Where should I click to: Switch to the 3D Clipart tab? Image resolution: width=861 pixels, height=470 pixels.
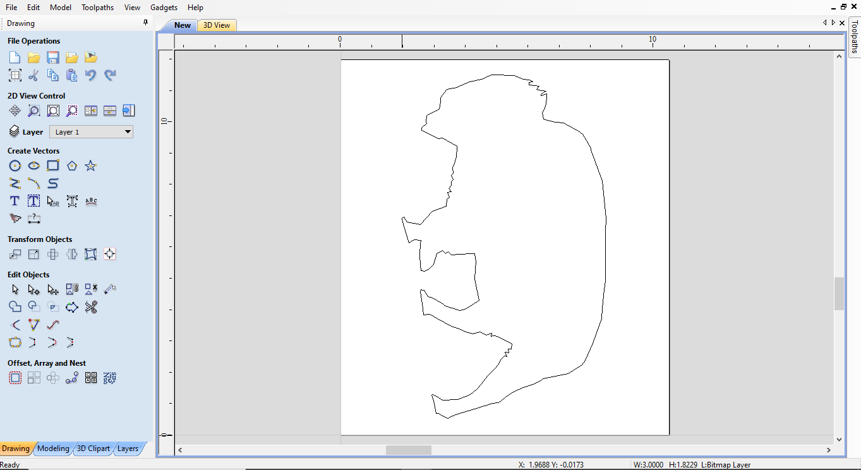(x=93, y=449)
